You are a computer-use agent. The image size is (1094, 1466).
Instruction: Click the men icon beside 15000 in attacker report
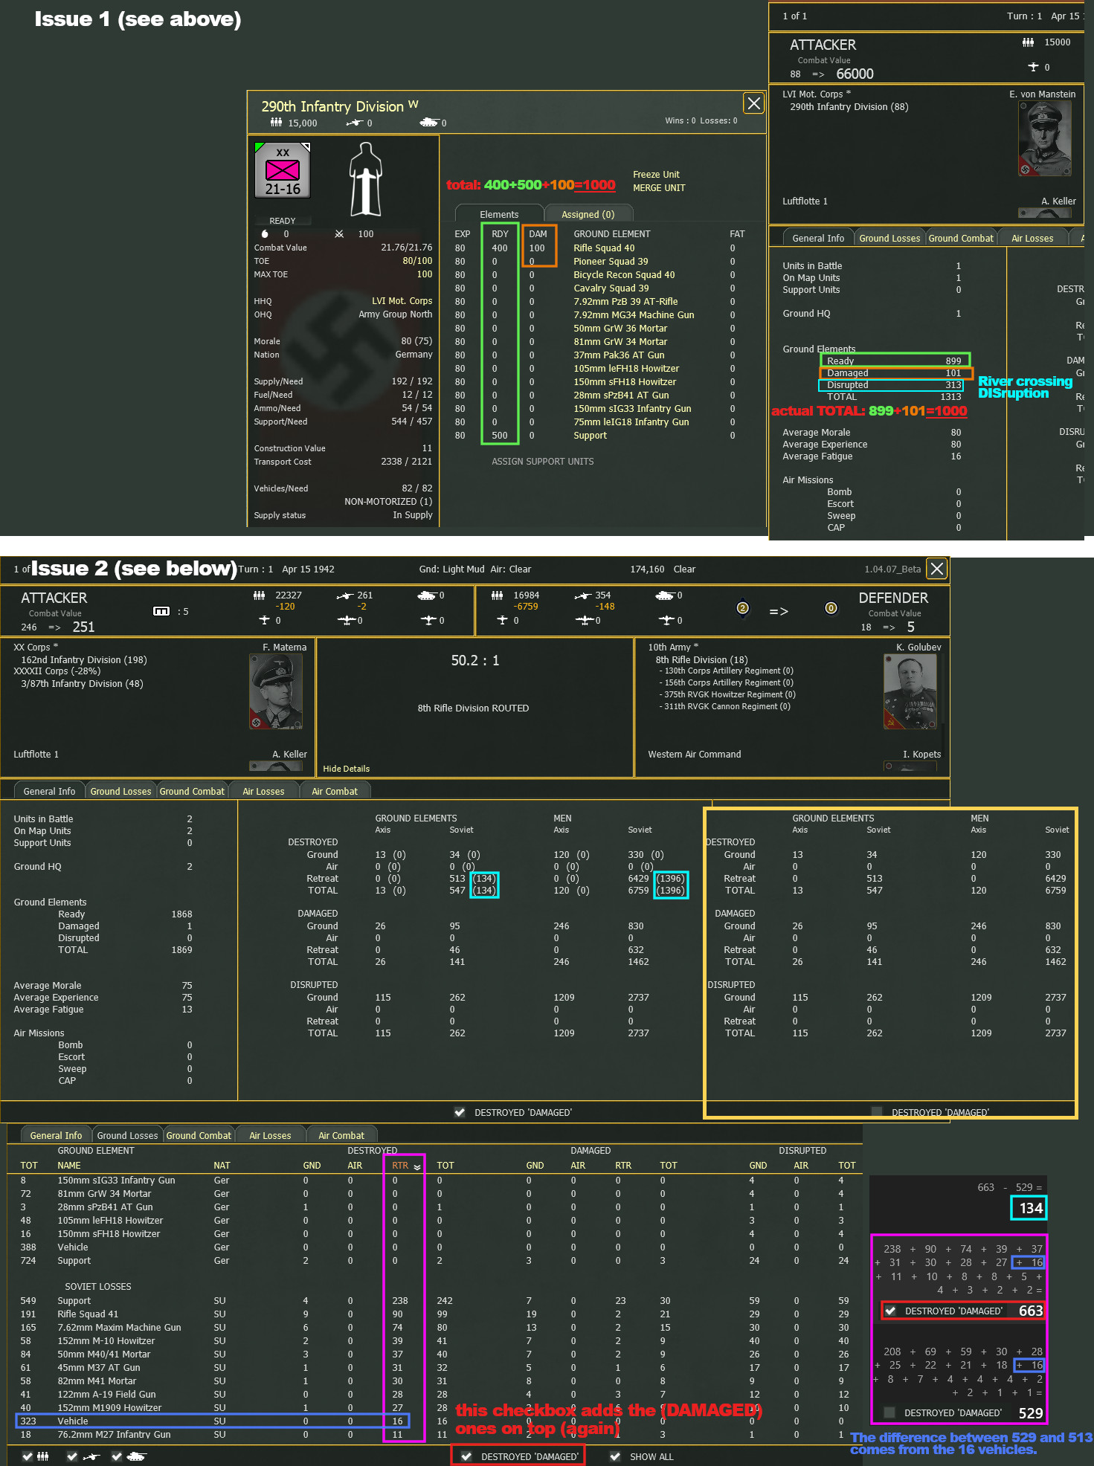(x=1029, y=42)
